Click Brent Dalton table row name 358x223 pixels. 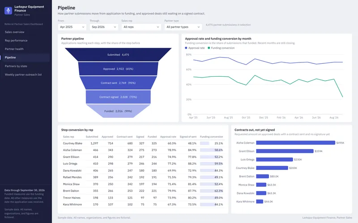click(71, 191)
